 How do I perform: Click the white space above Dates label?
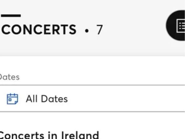(92, 65)
